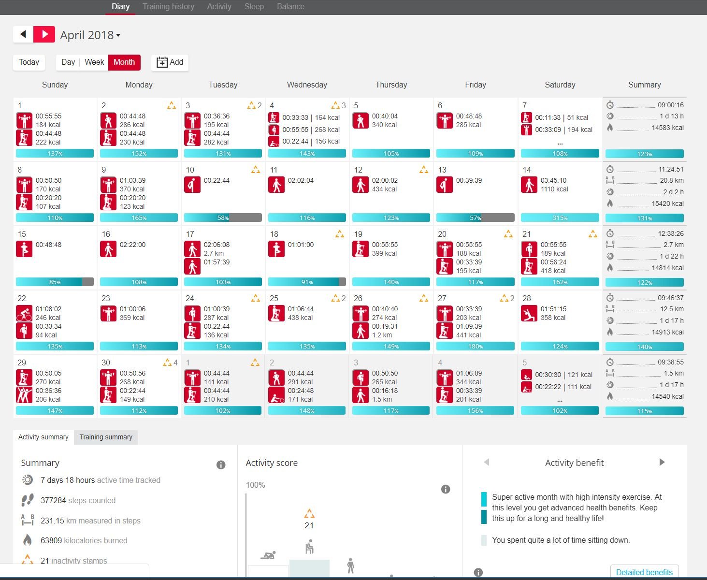The width and height of the screenshot is (707, 580).
Task: Show next Activity benefit with right arrow
Action: 662,462
